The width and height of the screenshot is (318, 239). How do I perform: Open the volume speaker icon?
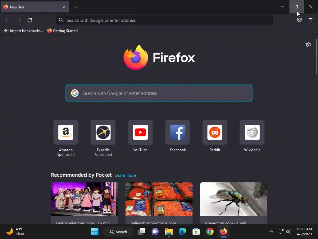(289, 232)
